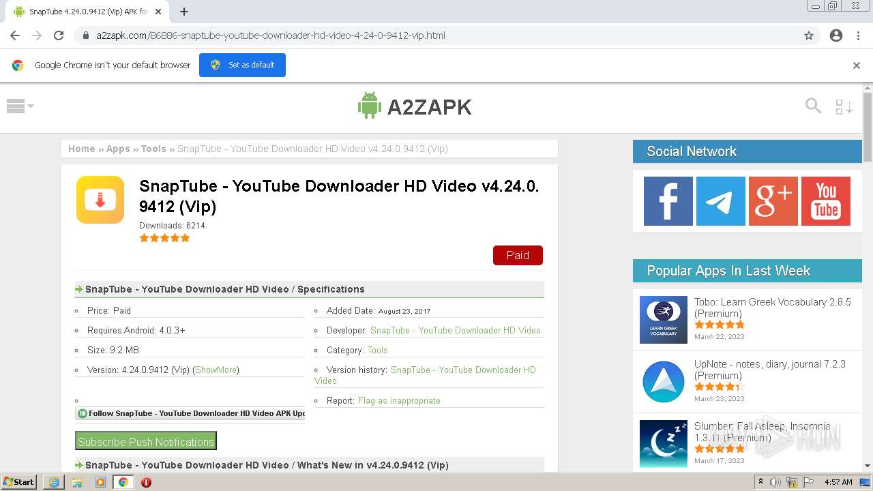
Task: Open Slumber app moon thumbnail
Action: 664,444
